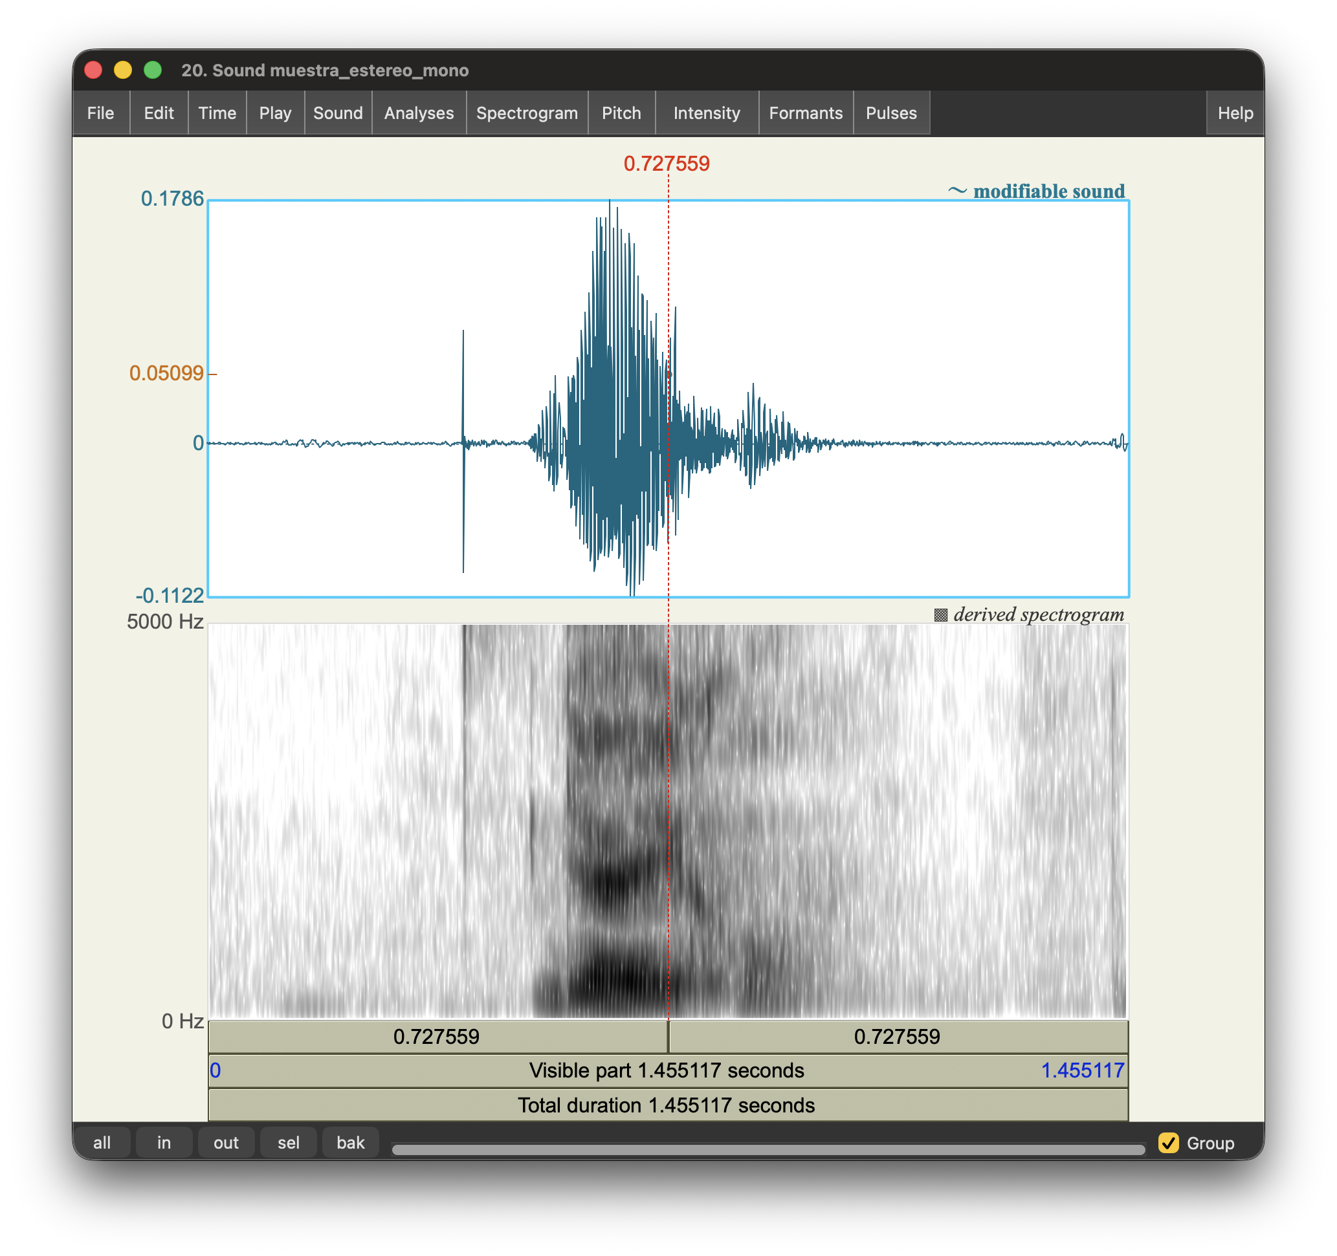Open the Spectrogram menu
The width and height of the screenshot is (1337, 1256).
click(x=527, y=113)
